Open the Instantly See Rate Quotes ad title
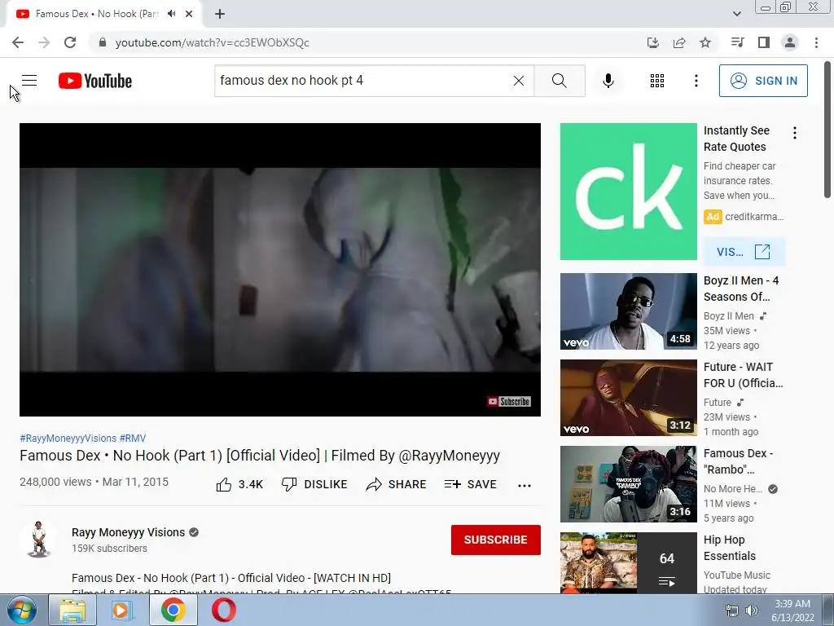This screenshot has height=626, width=834. point(736,139)
